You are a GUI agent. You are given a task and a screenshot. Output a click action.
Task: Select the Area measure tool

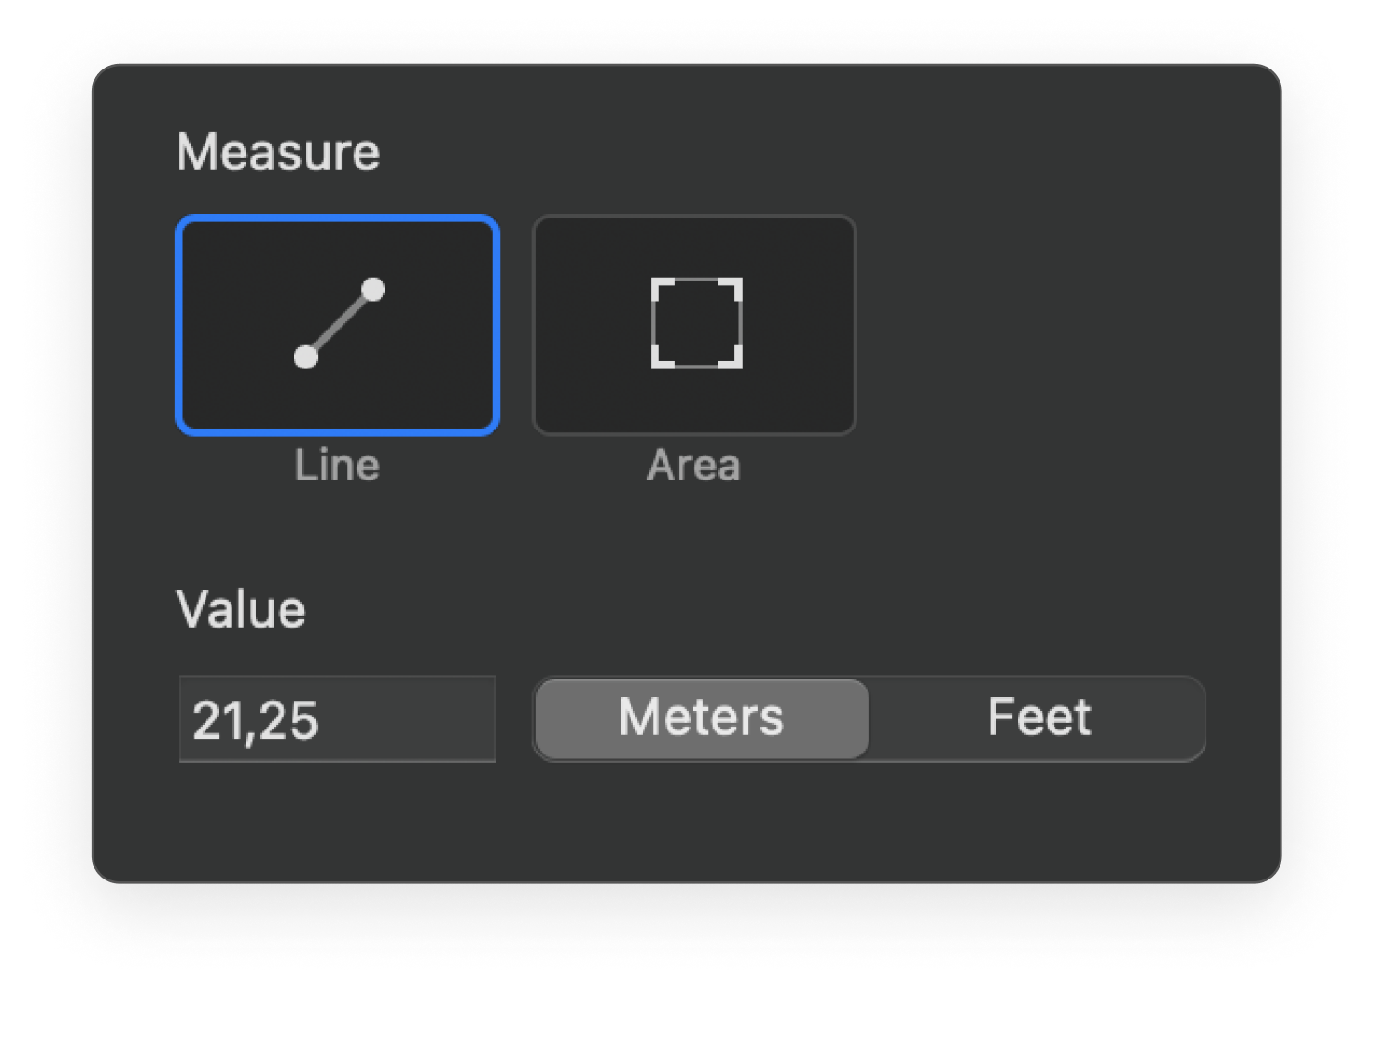click(x=694, y=325)
